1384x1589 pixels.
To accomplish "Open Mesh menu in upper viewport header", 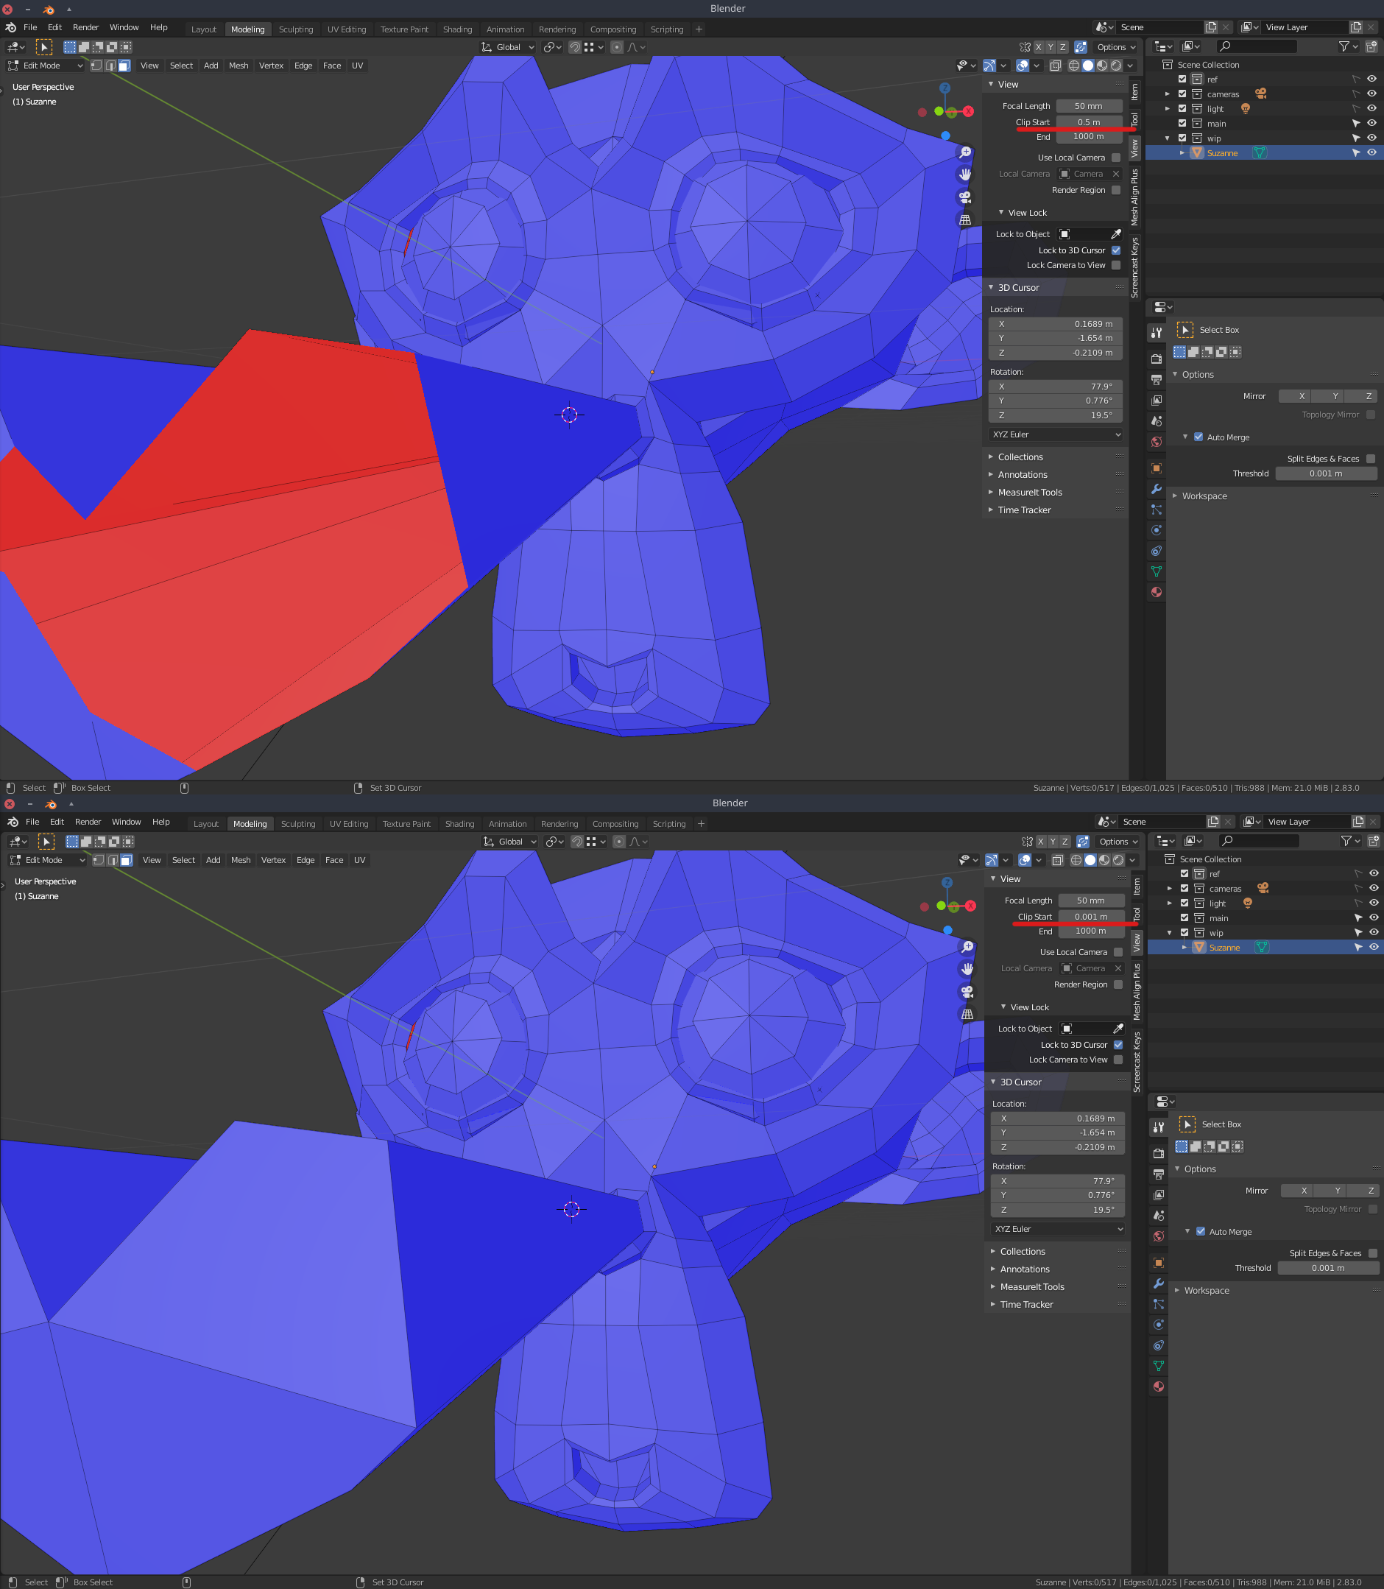I will [239, 66].
